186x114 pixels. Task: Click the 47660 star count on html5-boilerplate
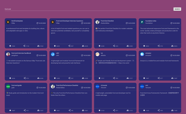click(x=13, y=46)
